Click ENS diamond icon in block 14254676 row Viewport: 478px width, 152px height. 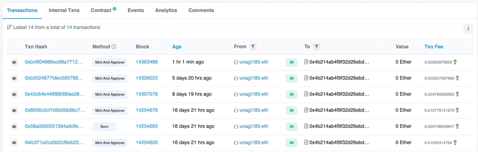tap(236, 110)
